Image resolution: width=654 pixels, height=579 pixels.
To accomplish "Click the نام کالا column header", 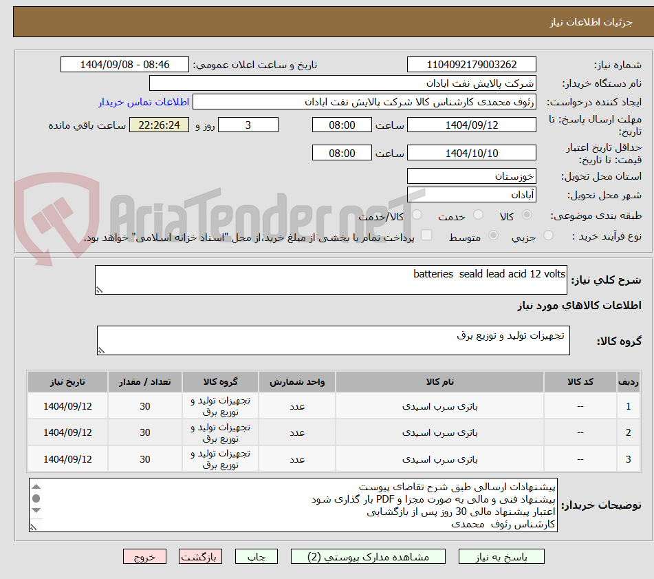I will click(x=439, y=381).
